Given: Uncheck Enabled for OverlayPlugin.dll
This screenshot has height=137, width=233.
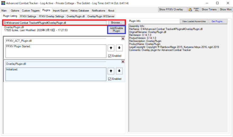Looking at the screenshot, I should [x=110, y=79].
